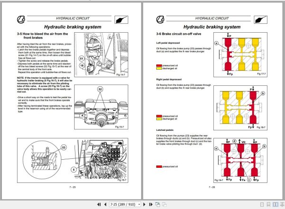This screenshot has width=285, height=209.
Task: Go to the previous page
Action: 105,204
